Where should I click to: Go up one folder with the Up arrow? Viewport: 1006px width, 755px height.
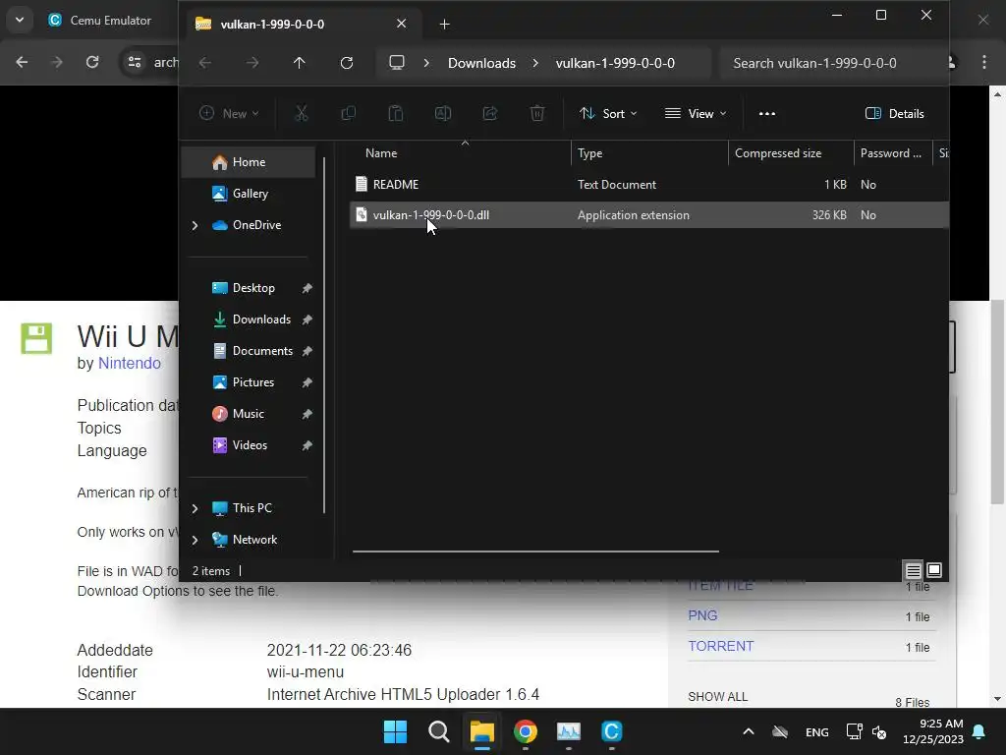[299, 62]
